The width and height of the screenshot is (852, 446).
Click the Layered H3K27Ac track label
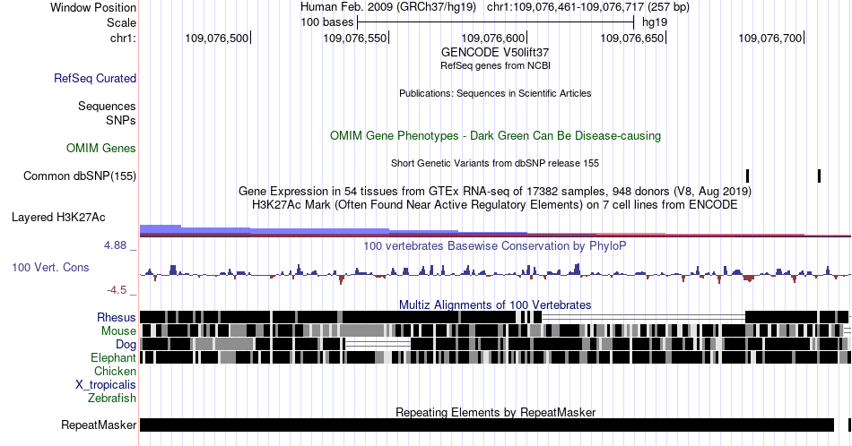tap(58, 217)
